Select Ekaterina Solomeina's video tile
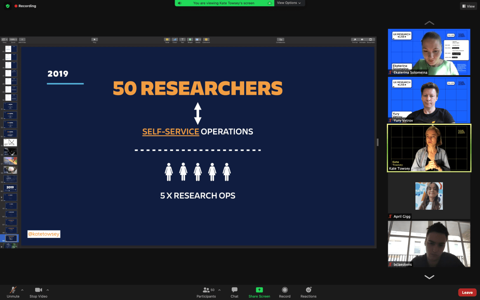This screenshot has width=480, height=300. click(x=429, y=52)
